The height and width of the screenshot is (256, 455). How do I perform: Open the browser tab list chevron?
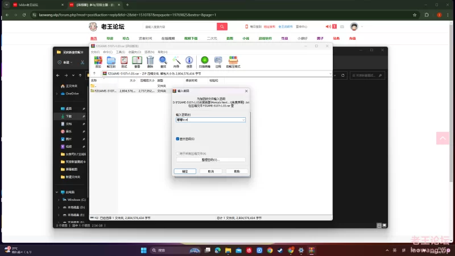[x=6, y=5]
